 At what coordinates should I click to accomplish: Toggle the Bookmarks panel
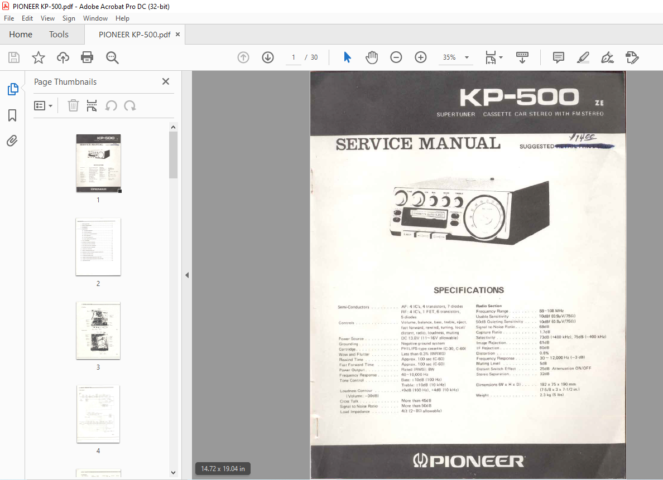coord(12,115)
